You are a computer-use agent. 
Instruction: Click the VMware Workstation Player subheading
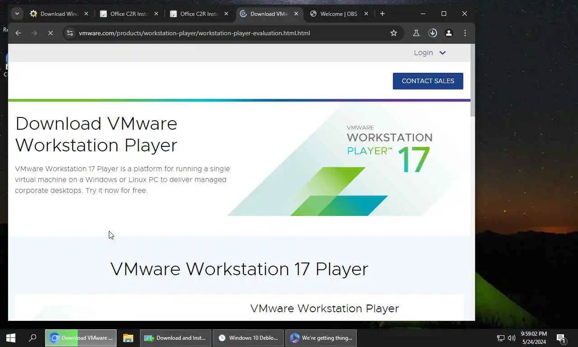click(325, 309)
